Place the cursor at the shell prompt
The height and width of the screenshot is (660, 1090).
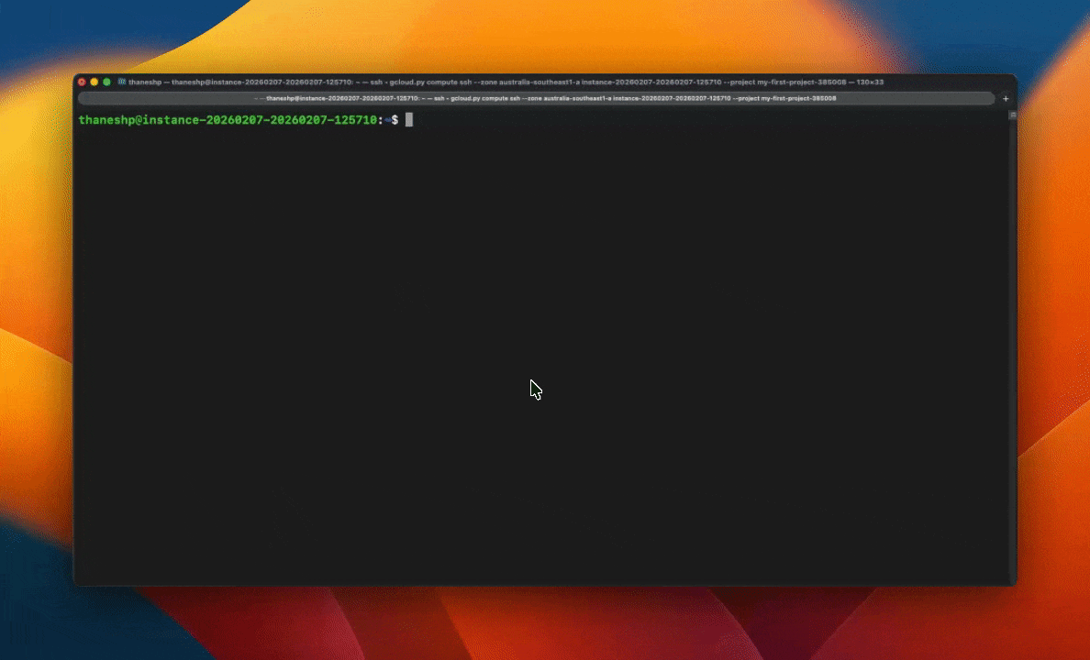[395, 119]
